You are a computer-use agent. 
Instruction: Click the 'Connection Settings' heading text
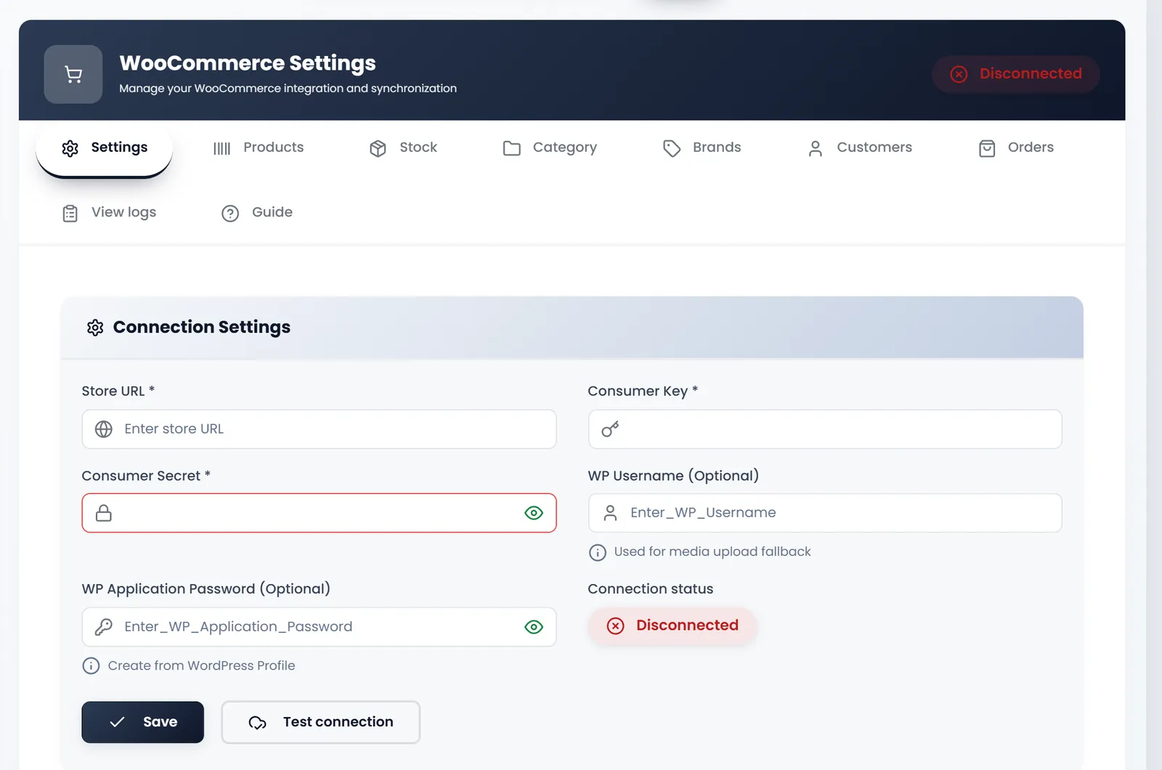point(202,328)
